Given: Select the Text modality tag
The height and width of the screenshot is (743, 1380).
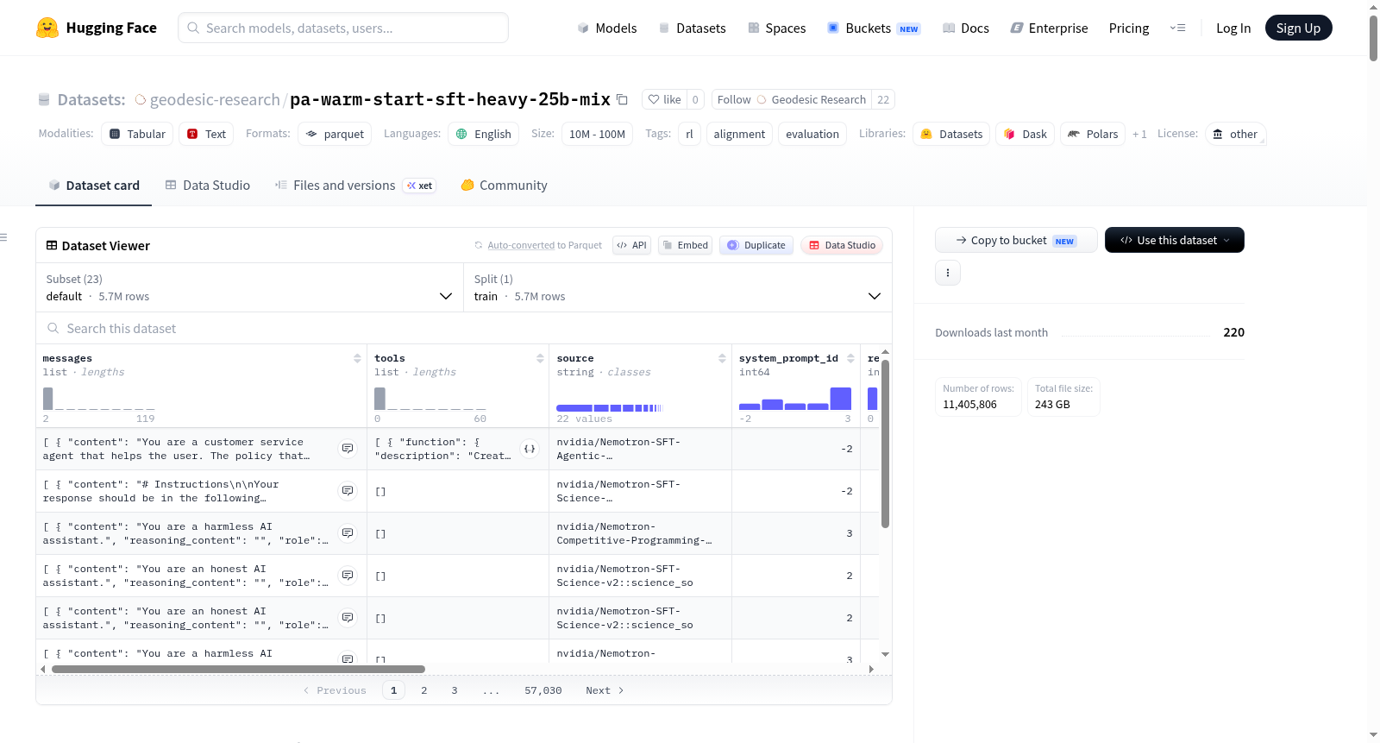Looking at the screenshot, I should tap(207, 134).
